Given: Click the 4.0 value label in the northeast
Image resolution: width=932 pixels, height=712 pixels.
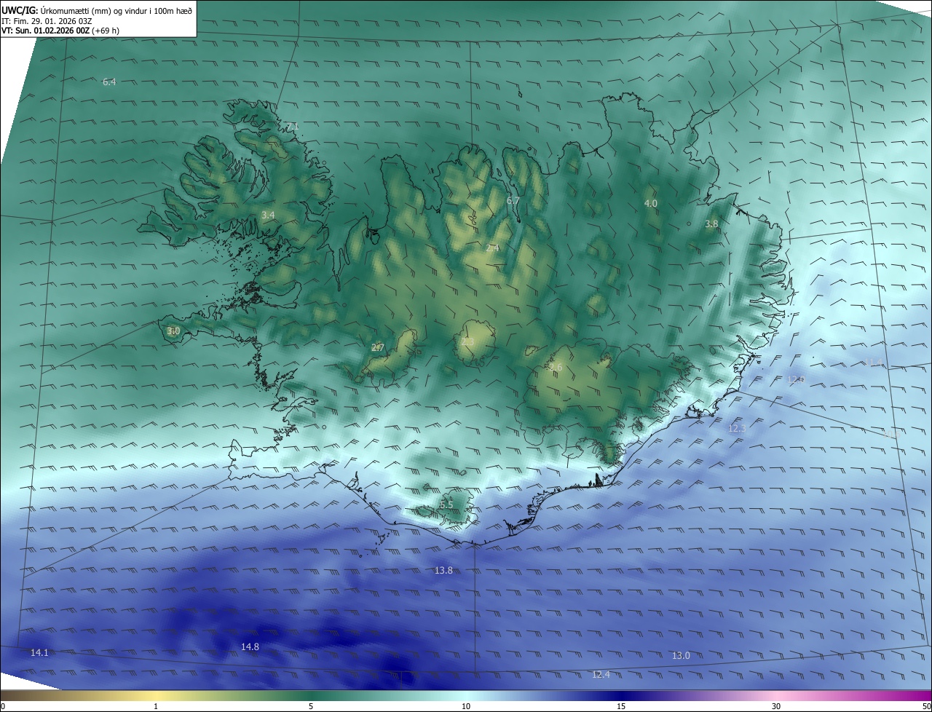Looking at the screenshot, I should pyautogui.click(x=651, y=204).
